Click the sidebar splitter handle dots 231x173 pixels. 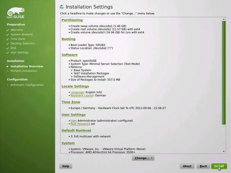[53, 86]
